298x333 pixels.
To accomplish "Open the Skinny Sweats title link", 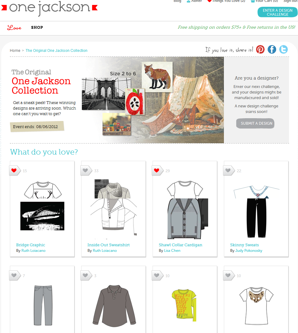I will click(x=245, y=245).
